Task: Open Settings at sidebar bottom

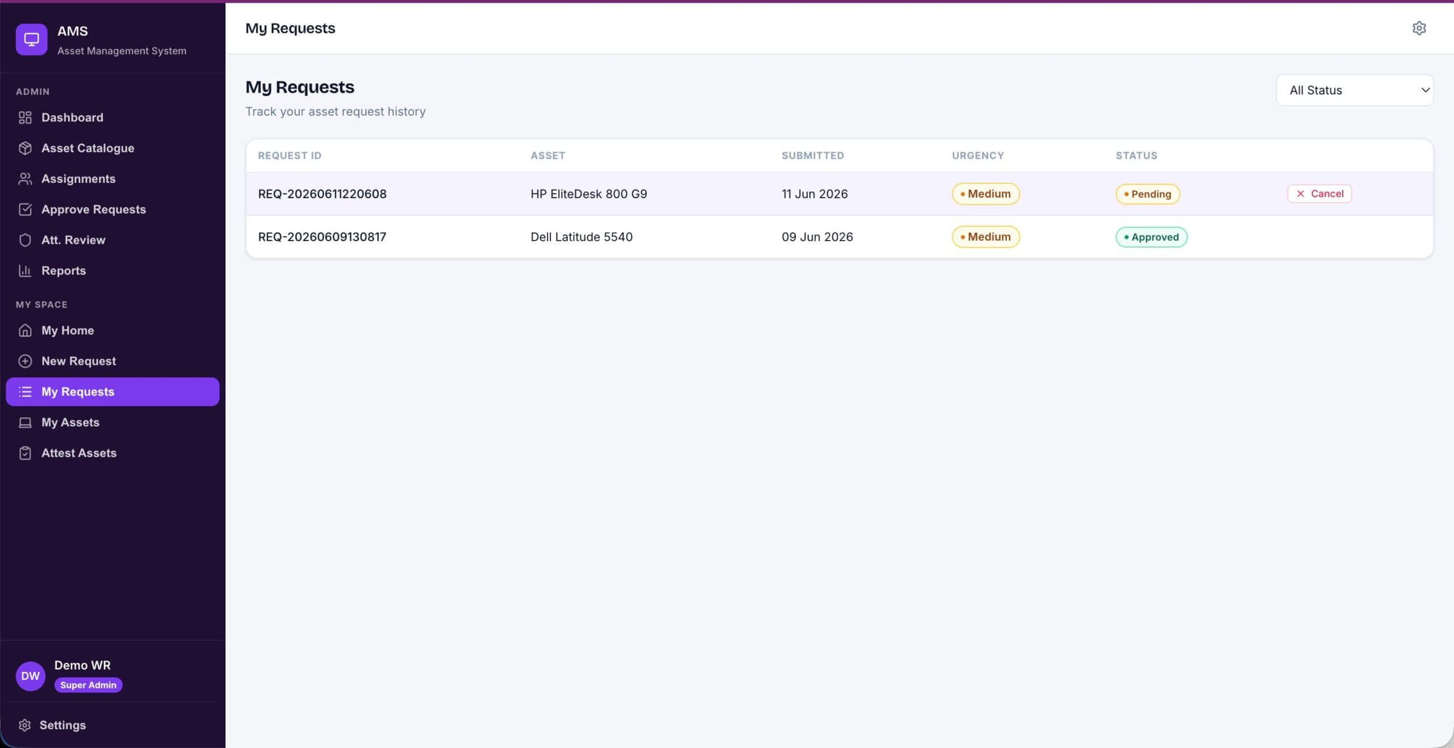Action: pos(112,725)
